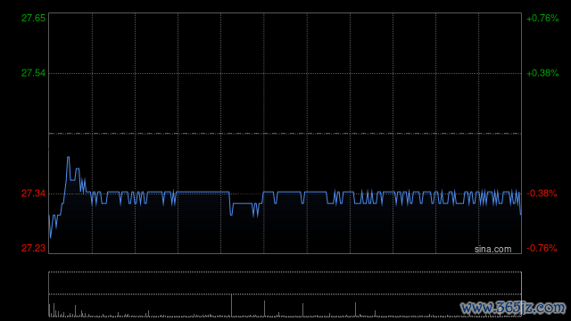This screenshot has height=321, width=571.
Task: Open the www.365jz.com watermark link
Action: click(x=513, y=308)
